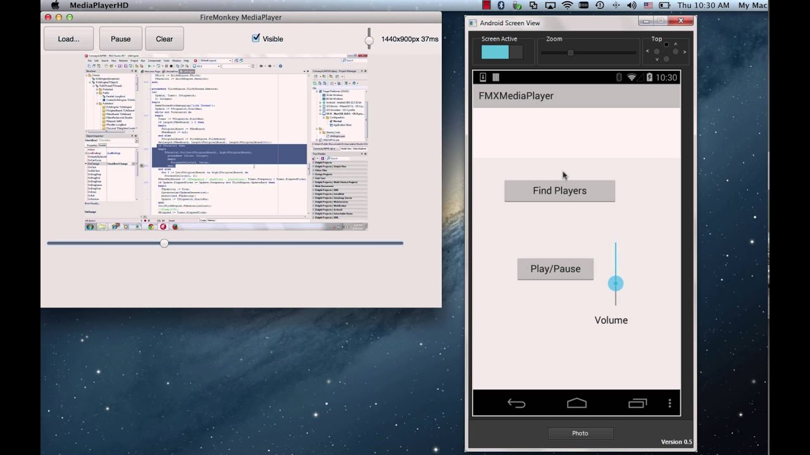This screenshot has height=455, width=810.
Task: Adjust the vertical volume knob in MediaPlayer
Action: 369,40
